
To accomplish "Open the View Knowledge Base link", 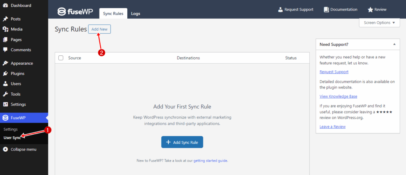I will click(x=339, y=96).
